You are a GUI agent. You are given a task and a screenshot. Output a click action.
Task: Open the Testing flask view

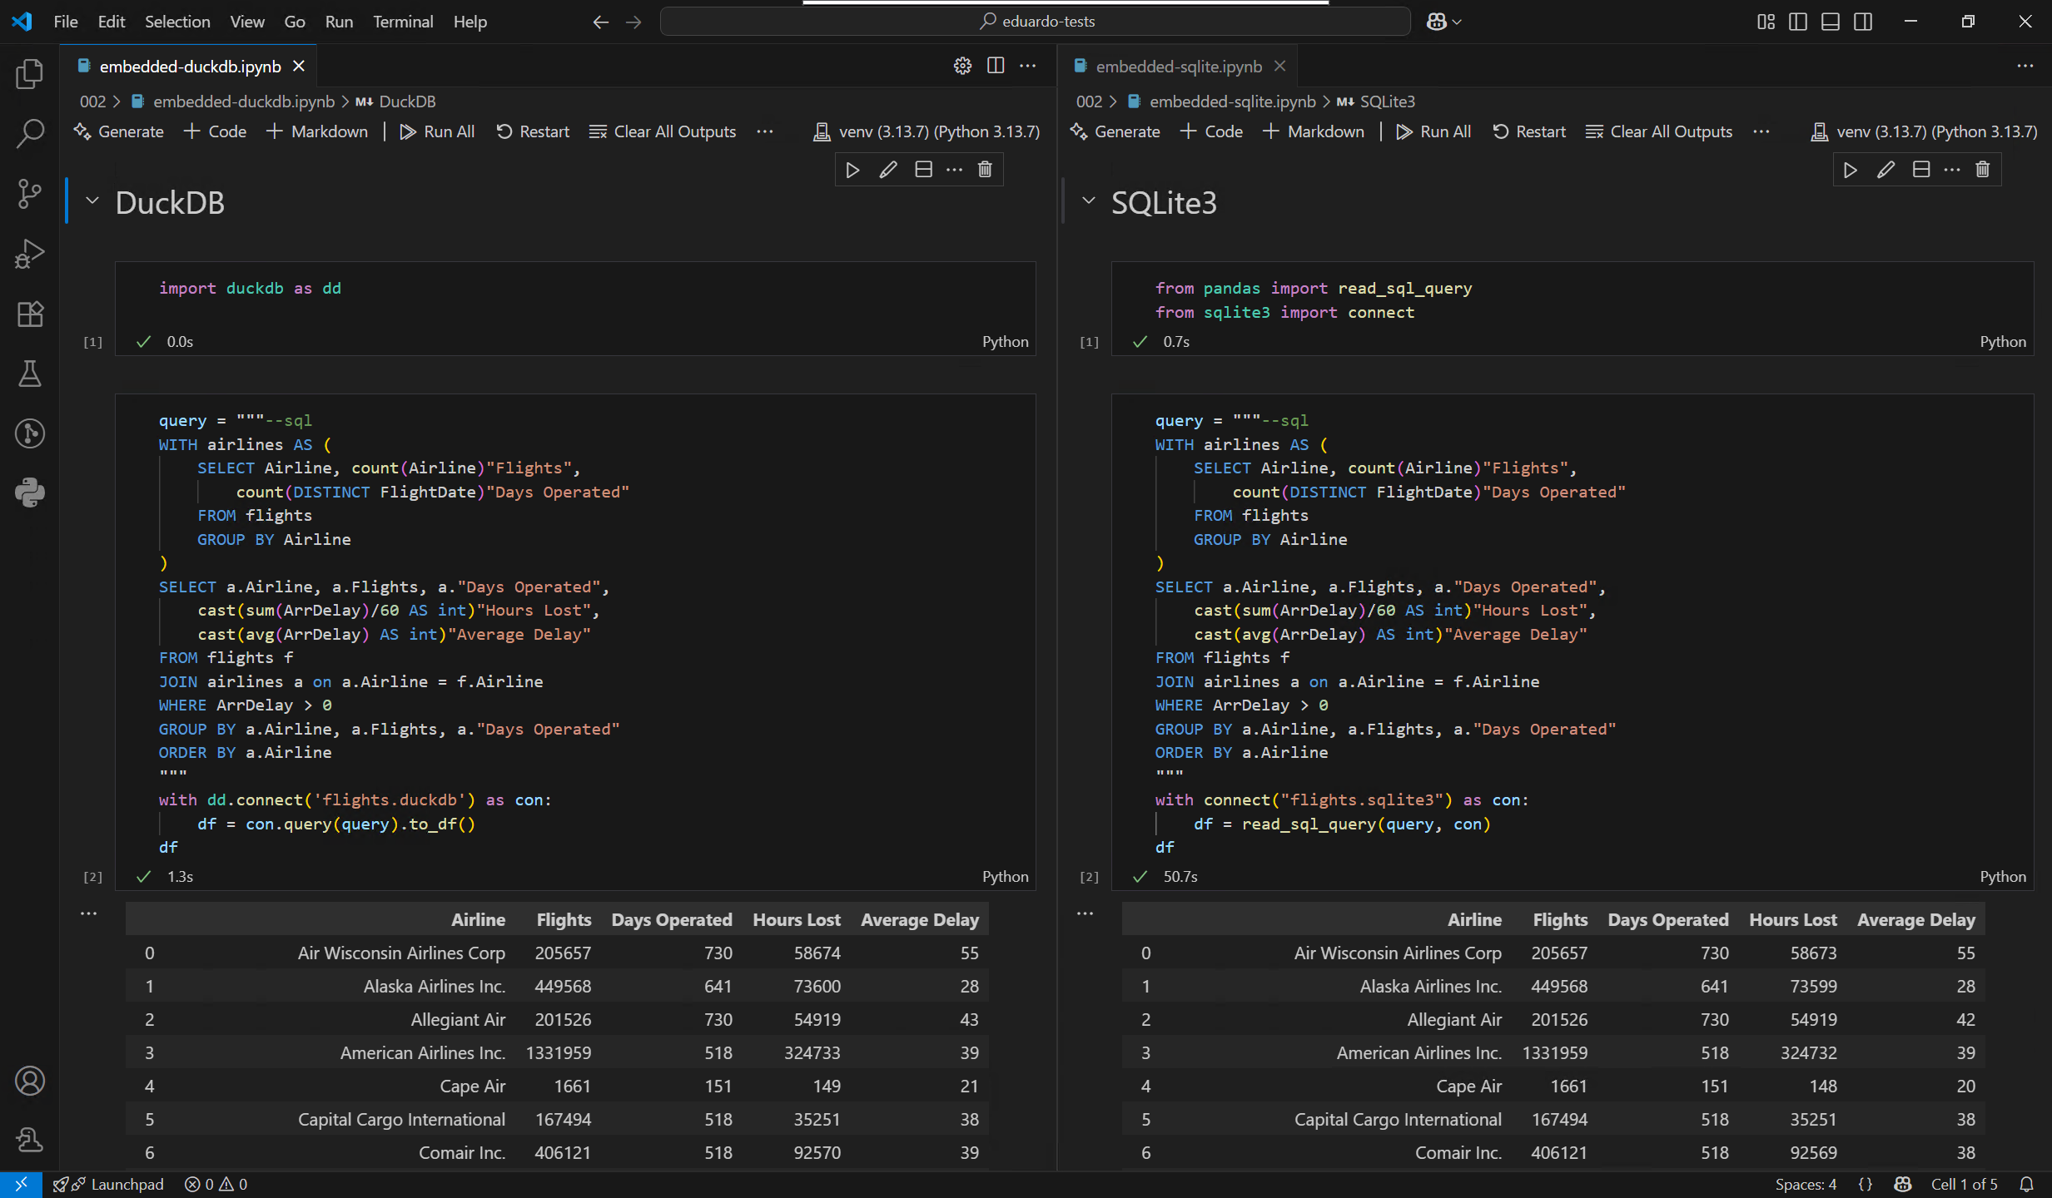tap(30, 374)
